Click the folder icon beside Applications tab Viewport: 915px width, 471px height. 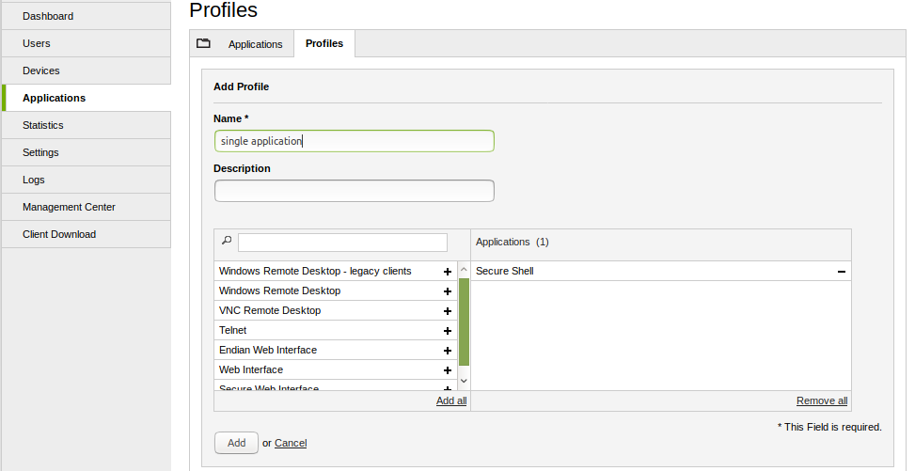click(203, 43)
